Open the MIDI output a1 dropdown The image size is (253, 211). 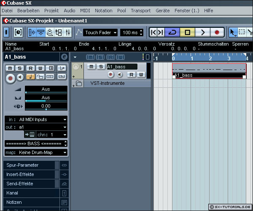36,127
